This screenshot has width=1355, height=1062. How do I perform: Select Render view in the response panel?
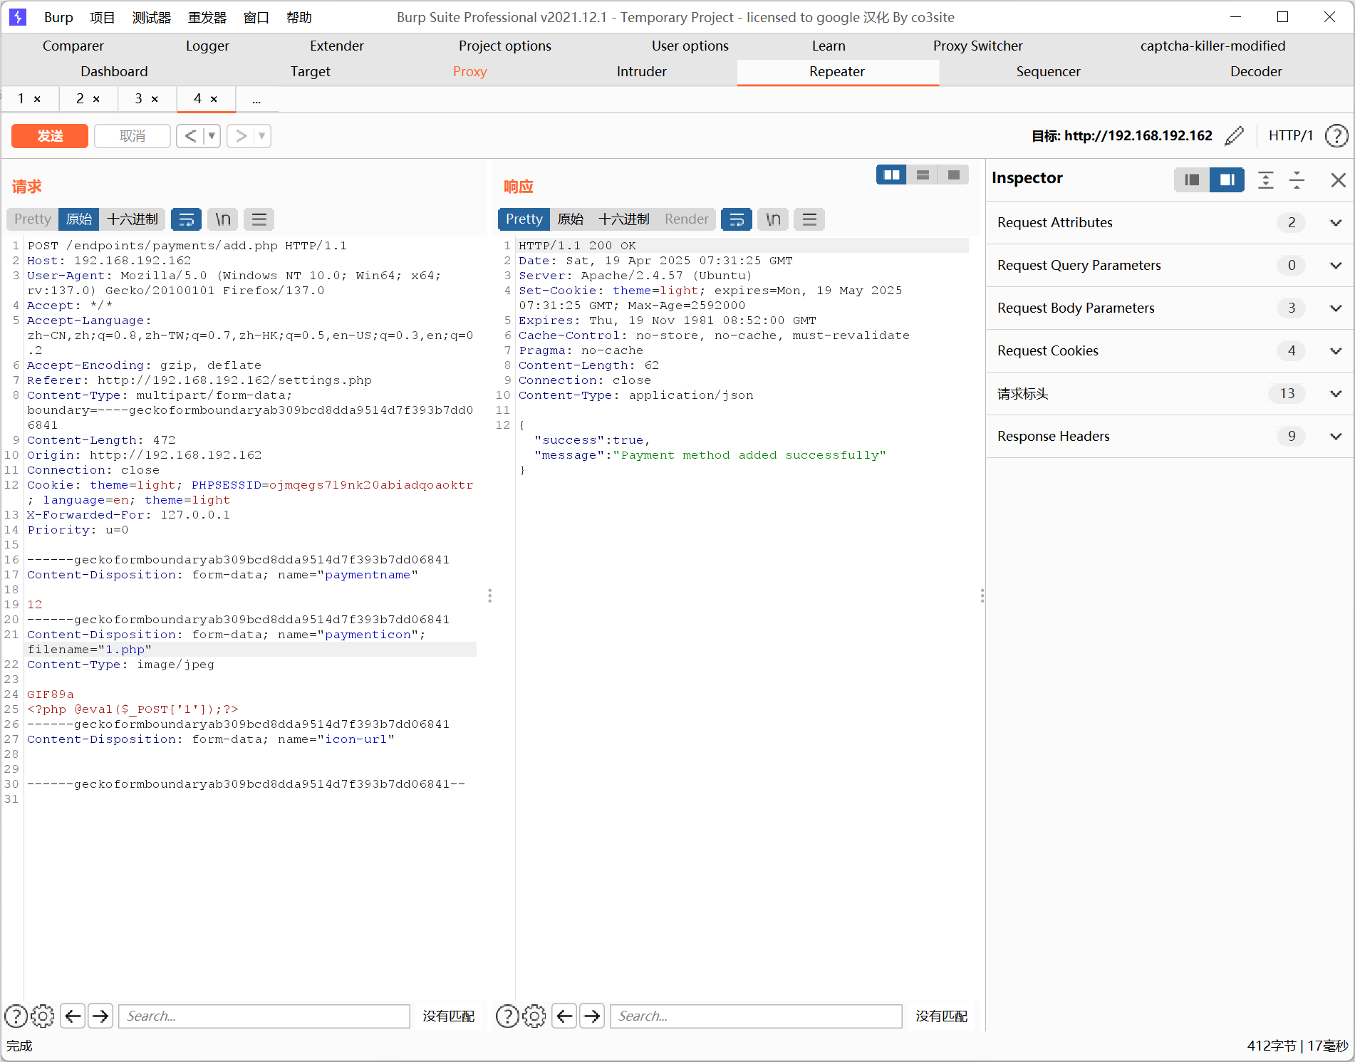pos(687,219)
